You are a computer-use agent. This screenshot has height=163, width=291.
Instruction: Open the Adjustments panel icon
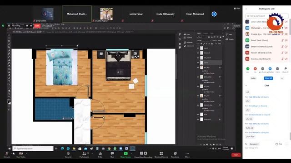coord(185,46)
